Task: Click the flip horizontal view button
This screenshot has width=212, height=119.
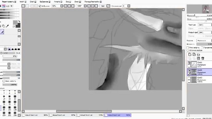Action: tap(108, 6)
